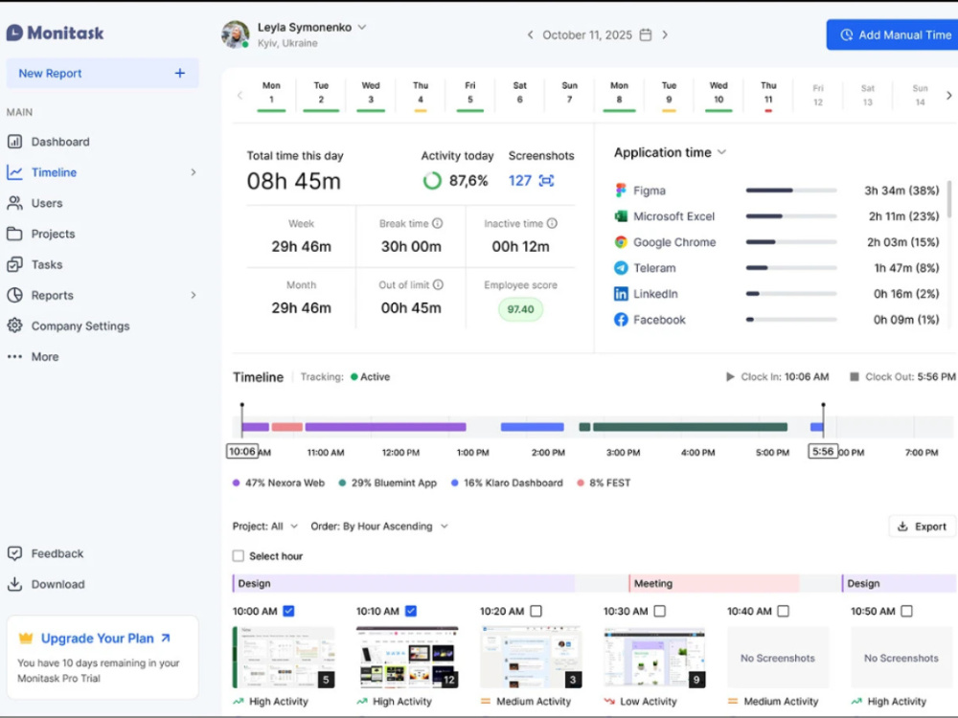
Task: Click the long purple Nexora Web timeline bar
Action: pos(385,427)
